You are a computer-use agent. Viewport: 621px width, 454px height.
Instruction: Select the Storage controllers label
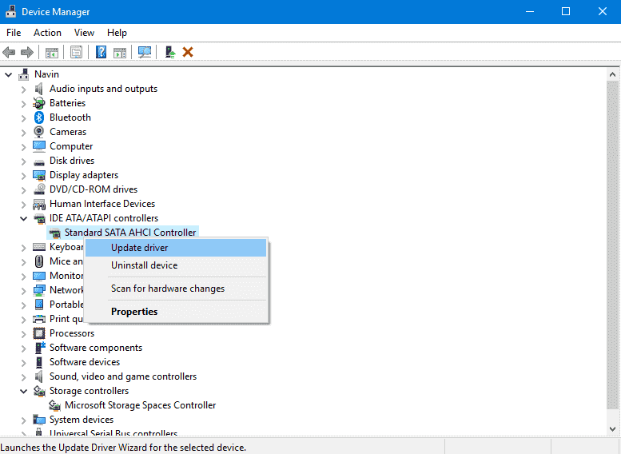click(89, 391)
